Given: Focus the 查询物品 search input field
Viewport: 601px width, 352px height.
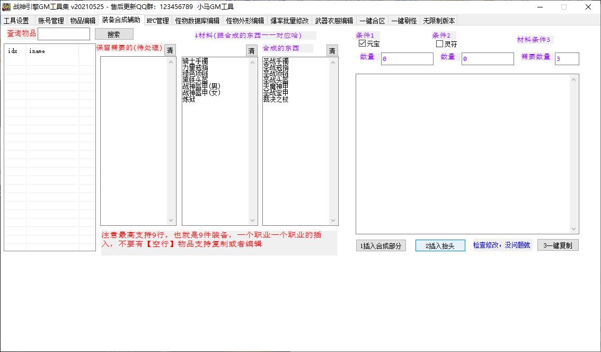Looking at the screenshot, I should pyautogui.click(x=64, y=34).
